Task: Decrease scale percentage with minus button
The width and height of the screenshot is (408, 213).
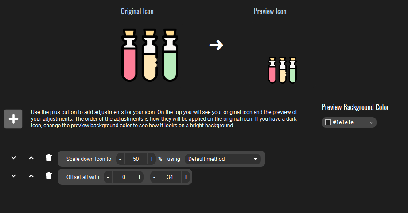Action: pos(120,159)
